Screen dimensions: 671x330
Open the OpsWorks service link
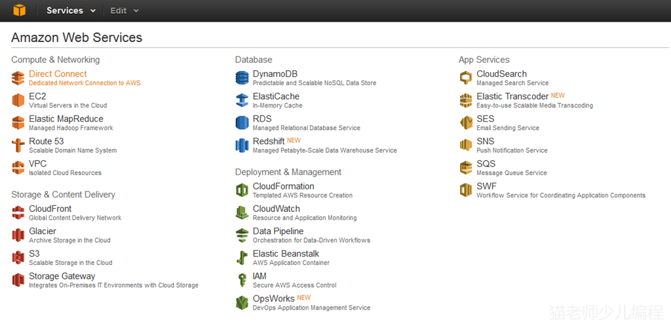coord(273,299)
